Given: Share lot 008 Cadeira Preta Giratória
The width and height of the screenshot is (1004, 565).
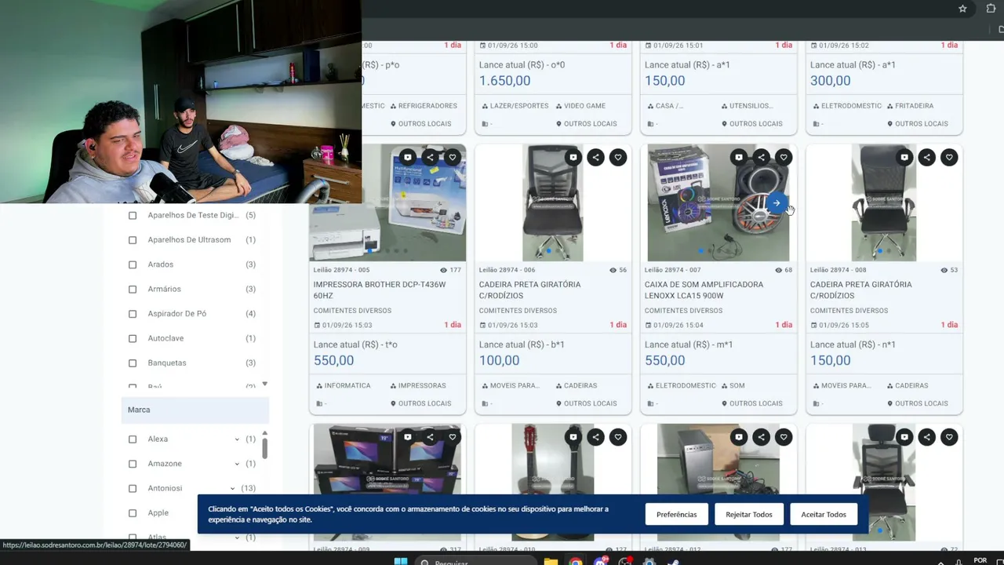Looking at the screenshot, I should tap(927, 158).
